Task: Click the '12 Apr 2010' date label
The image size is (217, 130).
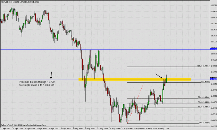Action: tap(6, 129)
